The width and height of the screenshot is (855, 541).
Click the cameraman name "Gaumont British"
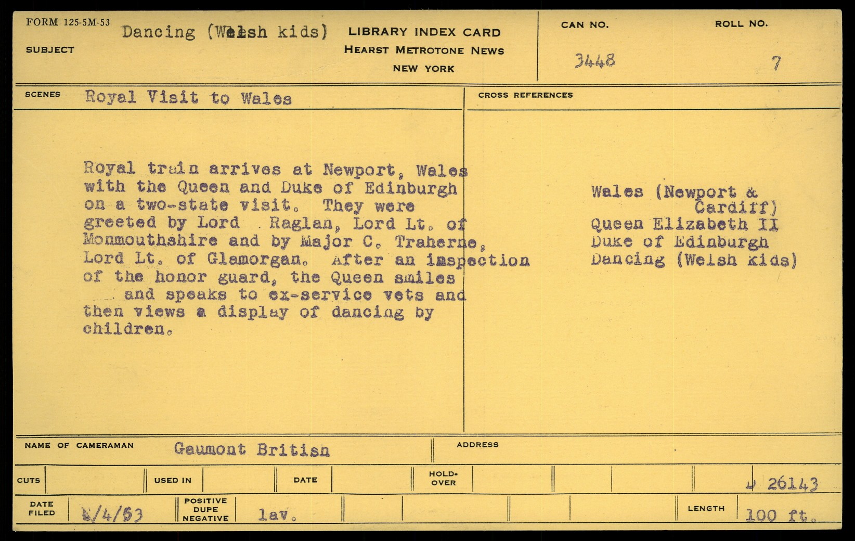tap(252, 449)
